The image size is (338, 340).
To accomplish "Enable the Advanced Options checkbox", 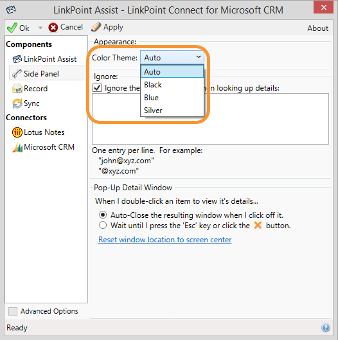I will click(13, 311).
